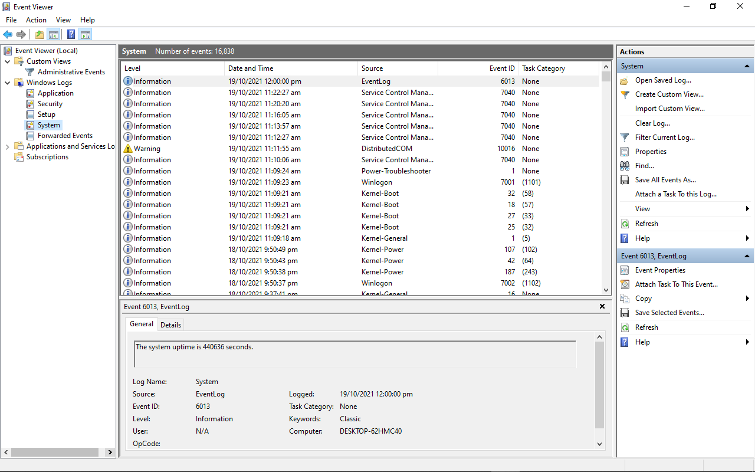Expand Applications and Services Logs node
This screenshot has width=755, height=472.
point(7,146)
